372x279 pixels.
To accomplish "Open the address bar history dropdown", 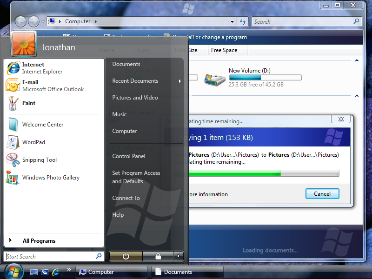I will 232,21.
